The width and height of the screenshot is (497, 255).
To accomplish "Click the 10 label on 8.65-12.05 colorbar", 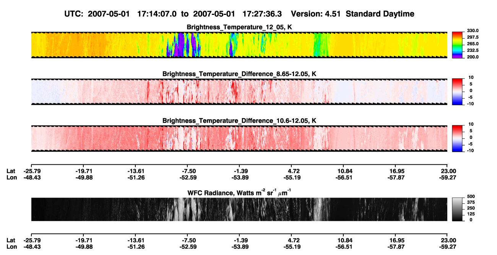I will pos(470,78).
